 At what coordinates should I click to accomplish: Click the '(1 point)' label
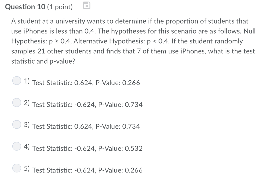(x=60, y=7)
